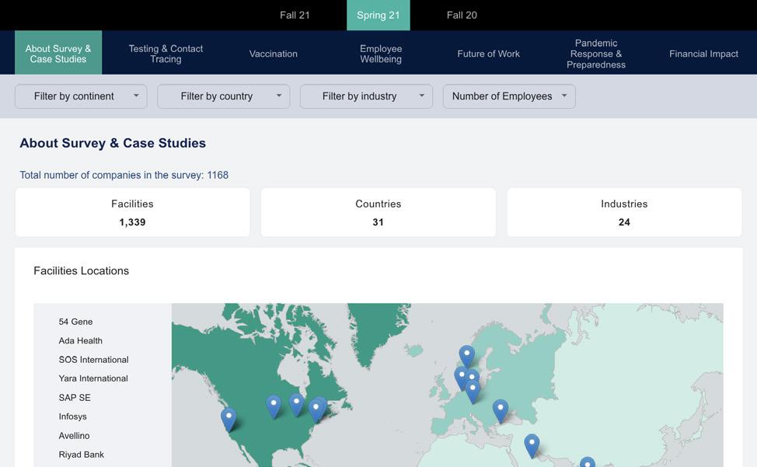Image resolution: width=757 pixels, height=467 pixels.
Task: Click the Countries summary card
Action: click(x=378, y=212)
